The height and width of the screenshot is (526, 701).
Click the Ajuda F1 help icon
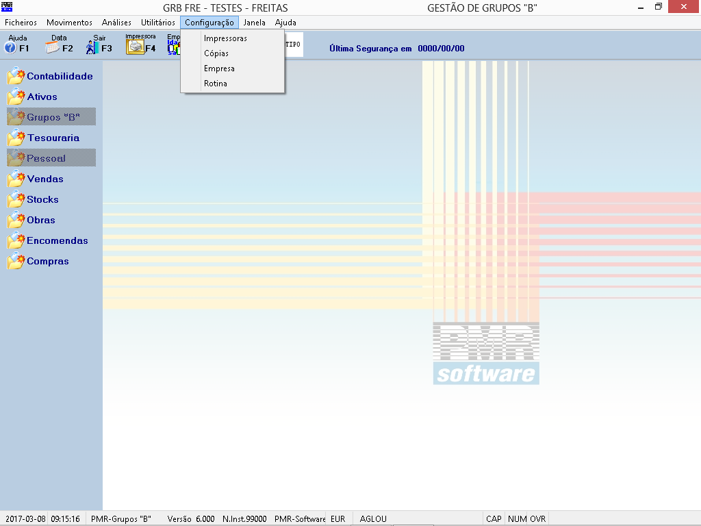[x=11, y=47]
